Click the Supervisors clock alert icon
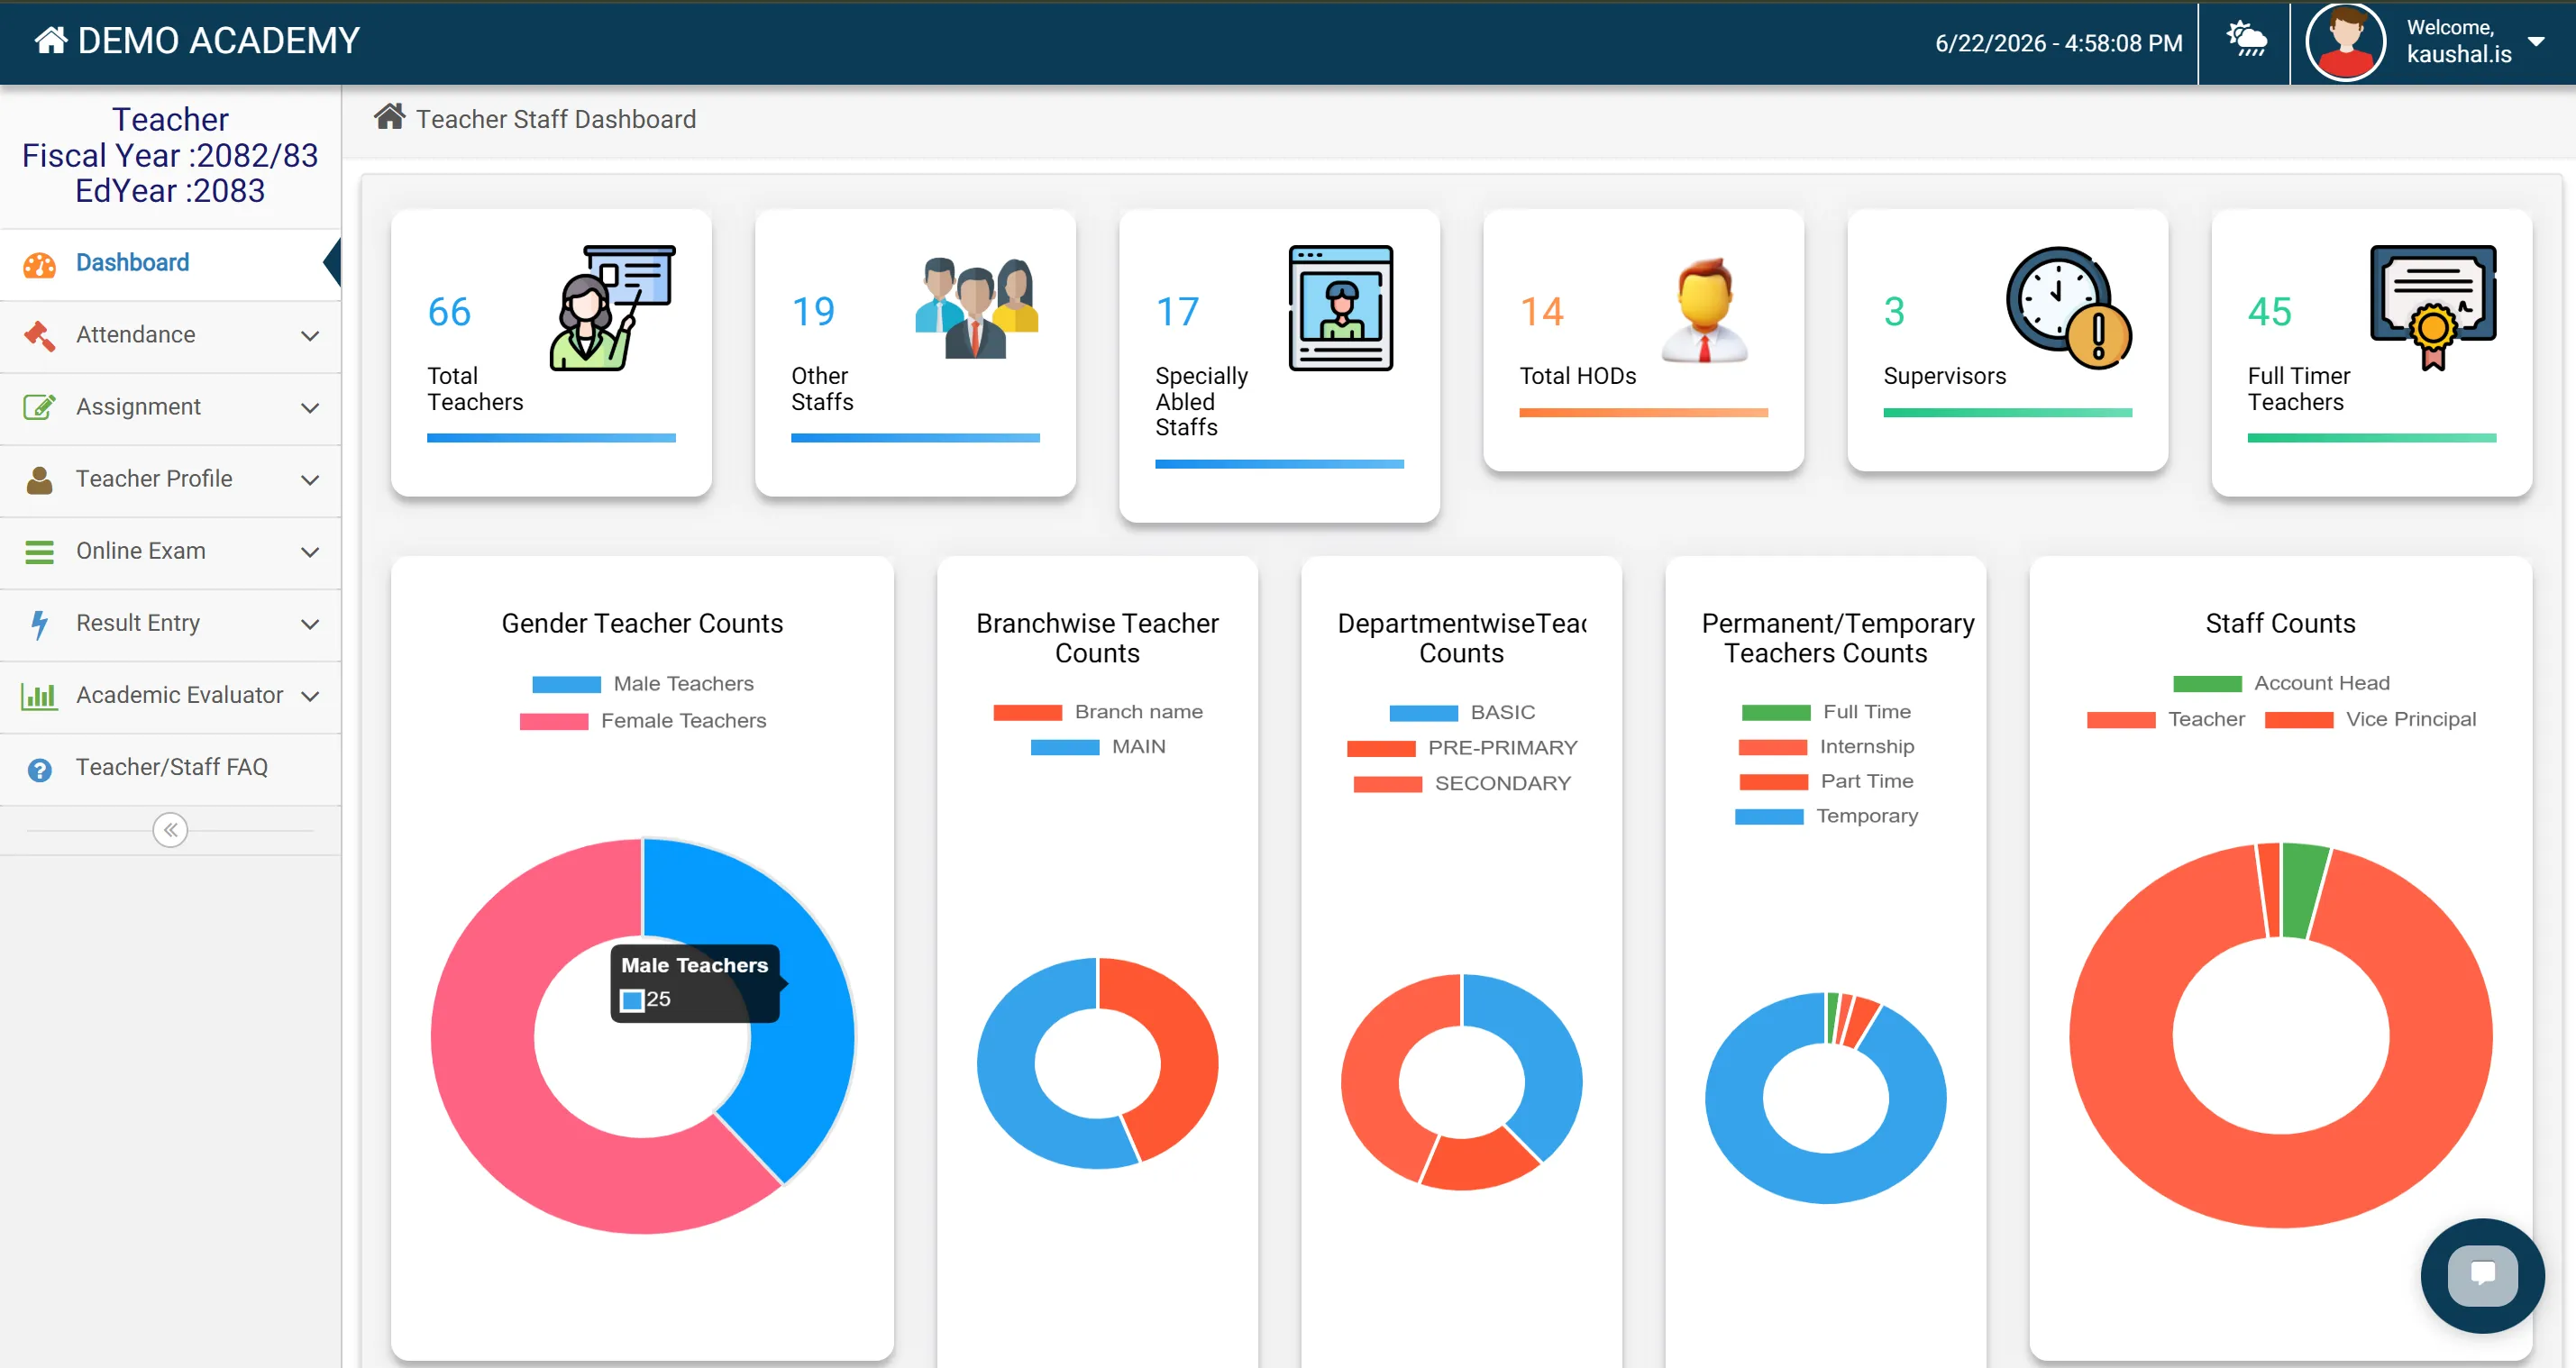The image size is (2576, 1368). click(x=2069, y=308)
